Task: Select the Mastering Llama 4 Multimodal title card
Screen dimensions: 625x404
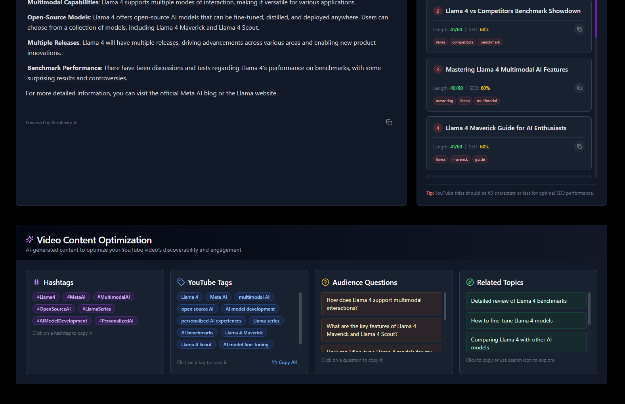Action: click(x=509, y=85)
